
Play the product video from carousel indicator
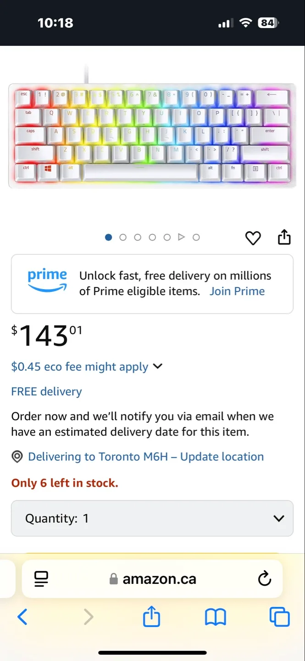[x=182, y=237]
